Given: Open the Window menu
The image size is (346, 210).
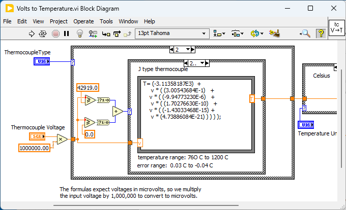Looking at the screenshot, I should pos(128,21).
